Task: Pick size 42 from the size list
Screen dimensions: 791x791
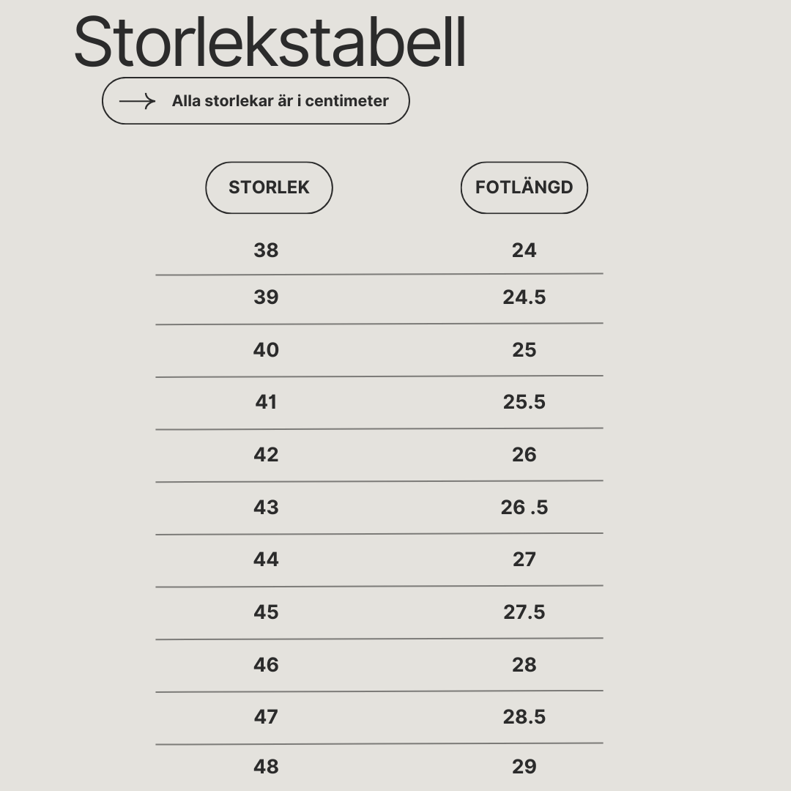Action: click(x=266, y=455)
